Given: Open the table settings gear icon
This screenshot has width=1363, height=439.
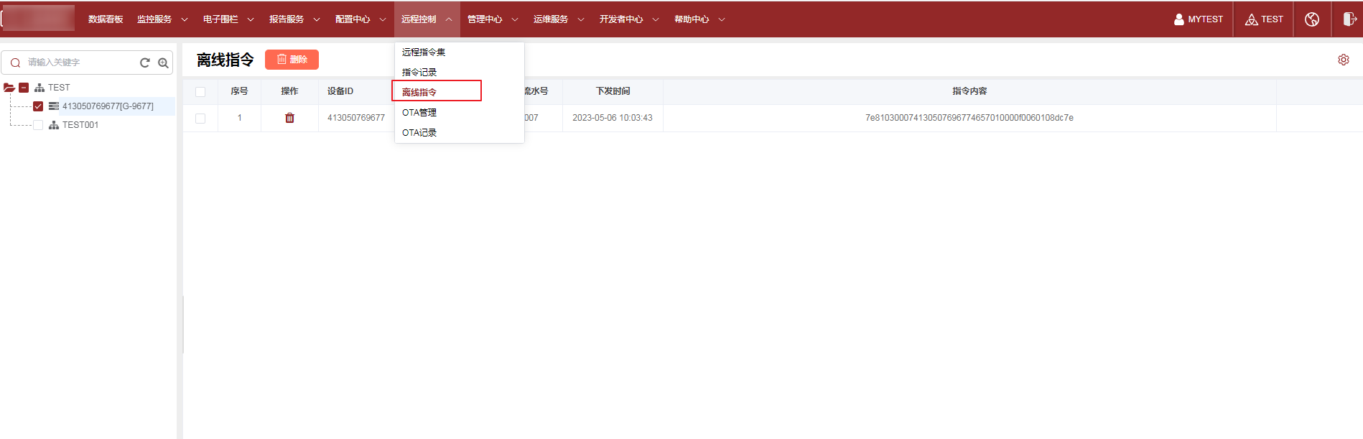Looking at the screenshot, I should point(1343,60).
